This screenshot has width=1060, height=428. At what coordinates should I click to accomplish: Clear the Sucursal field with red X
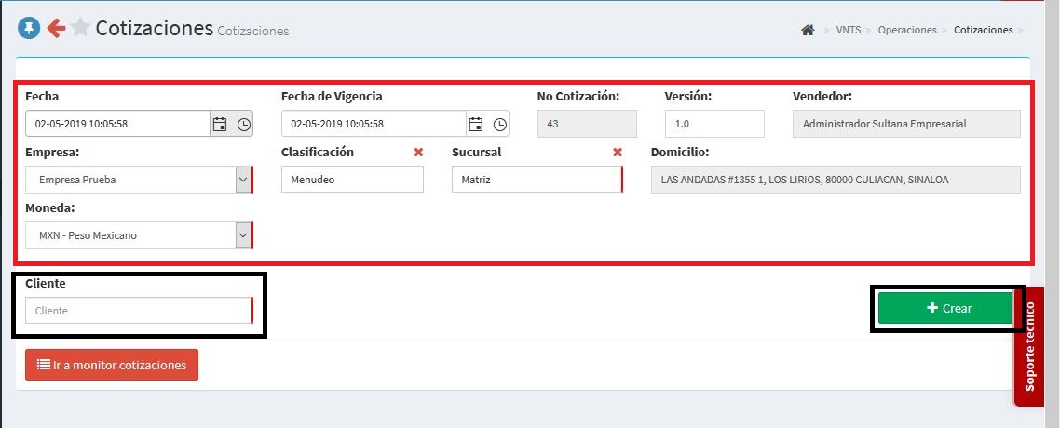tap(617, 153)
